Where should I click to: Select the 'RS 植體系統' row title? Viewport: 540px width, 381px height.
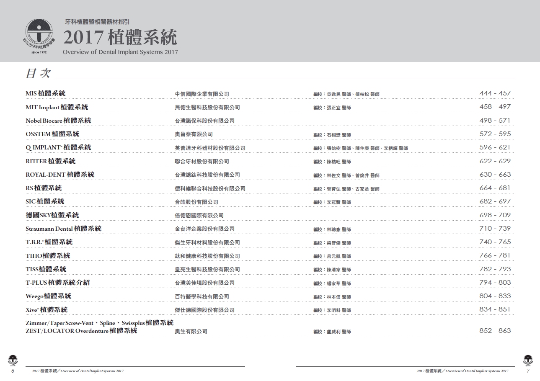44,188
